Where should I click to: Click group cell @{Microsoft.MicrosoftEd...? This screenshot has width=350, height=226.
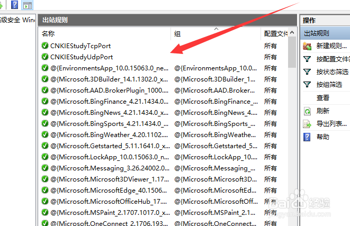point(216,191)
